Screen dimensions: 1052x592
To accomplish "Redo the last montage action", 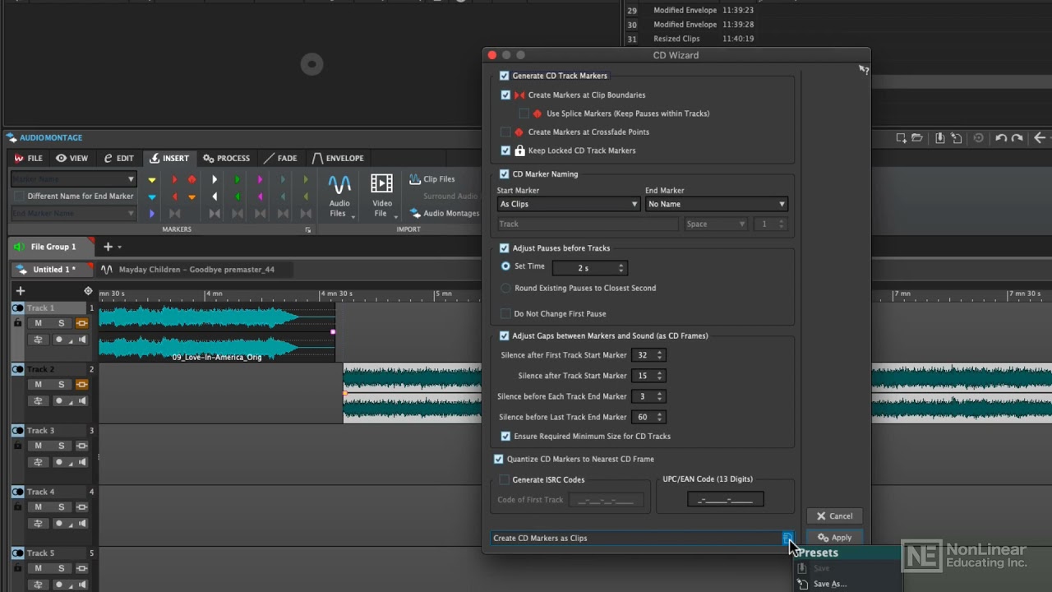I will pos(1017,138).
